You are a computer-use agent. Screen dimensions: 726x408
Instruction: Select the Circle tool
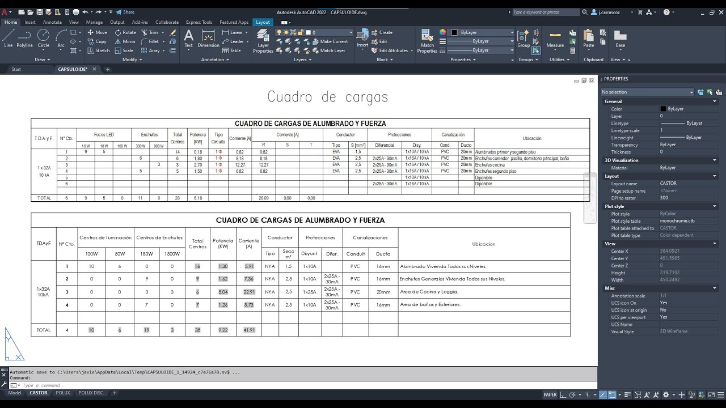[x=43, y=39]
